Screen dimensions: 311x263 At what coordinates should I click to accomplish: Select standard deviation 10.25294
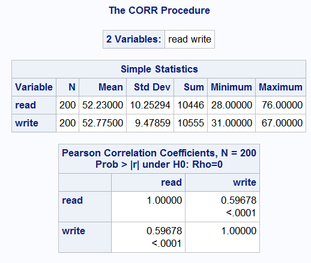pyautogui.click(x=150, y=105)
